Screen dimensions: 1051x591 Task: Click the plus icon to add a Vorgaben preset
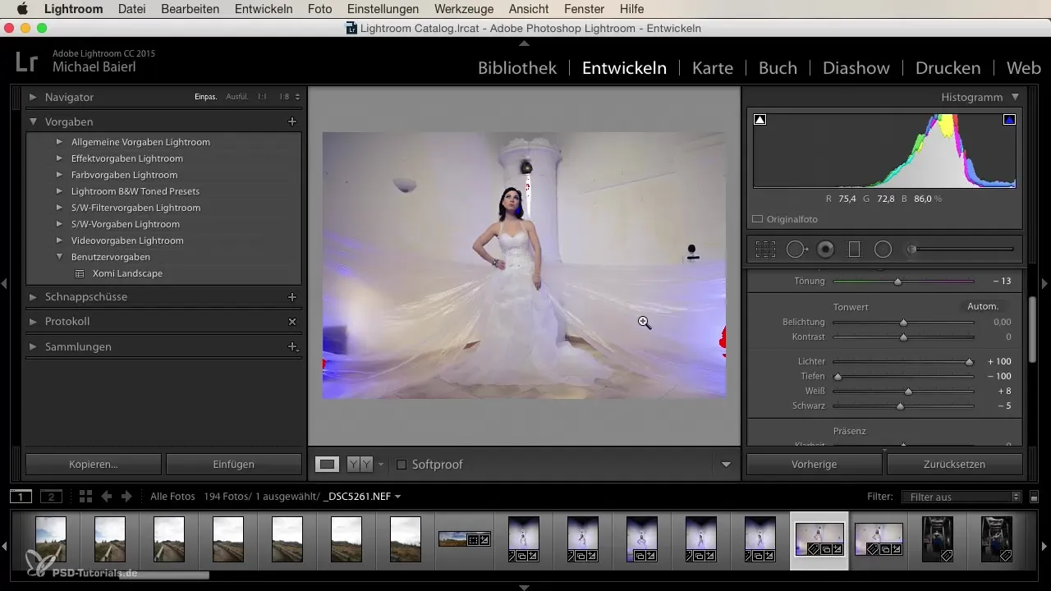coord(291,121)
